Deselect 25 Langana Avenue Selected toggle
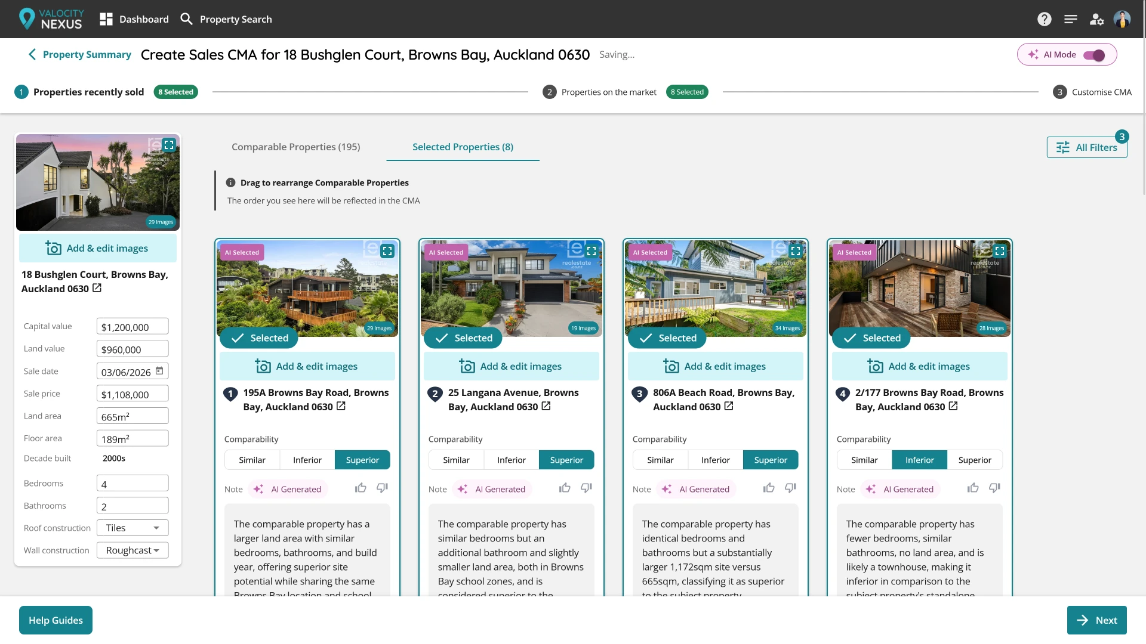The height and width of the screenshot is (644, 1146). pyautogui.click(x=463, y=338)
